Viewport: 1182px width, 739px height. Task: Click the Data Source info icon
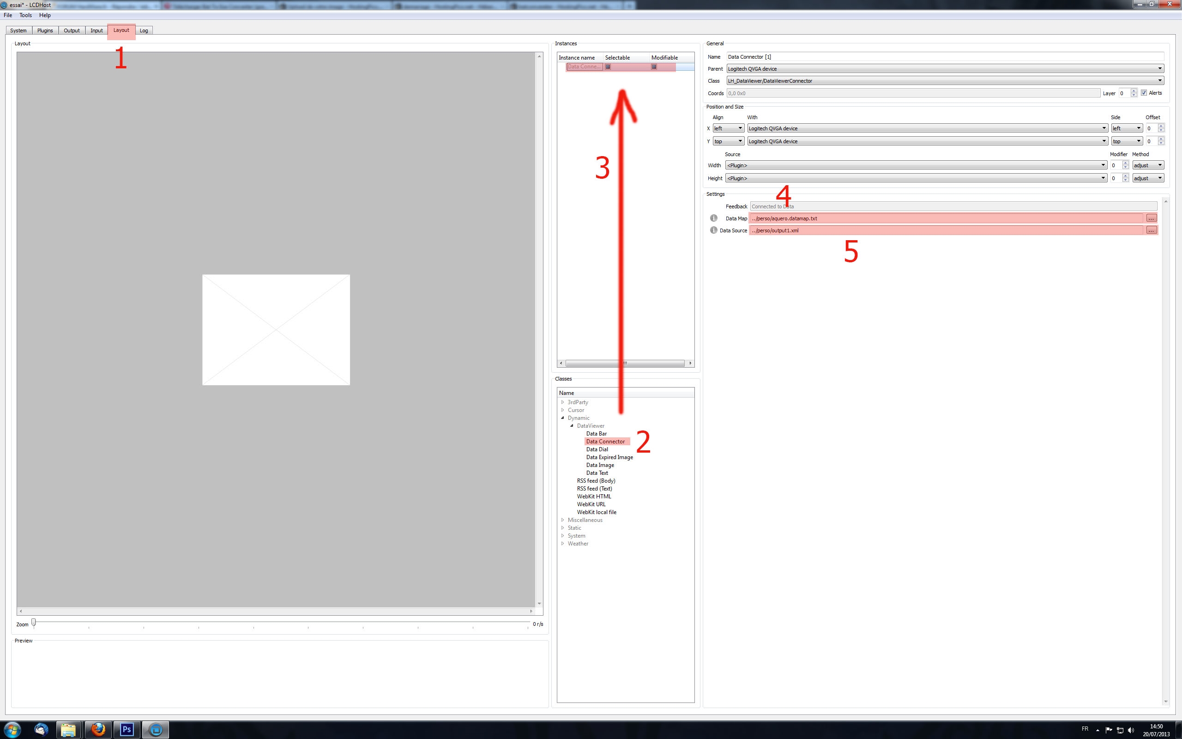point(714,230)
